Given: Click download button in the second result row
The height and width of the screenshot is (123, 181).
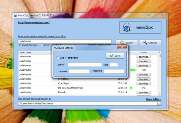Looking at the screenshot, I should coord(143,61).
